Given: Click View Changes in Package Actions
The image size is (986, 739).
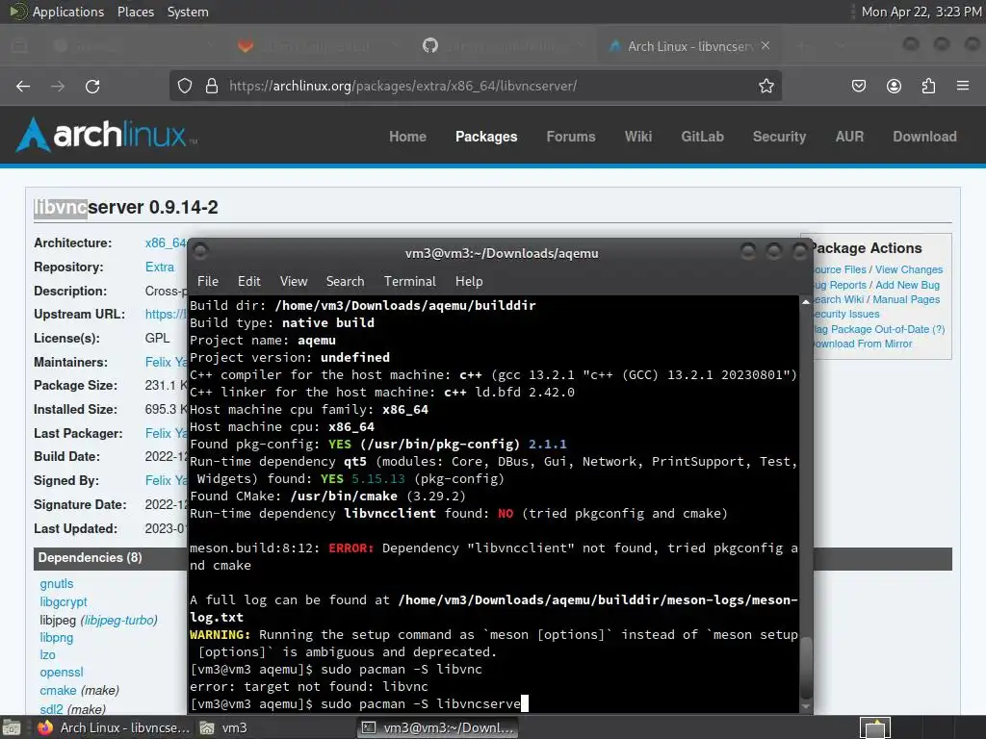Looking at the screenshot, I should point(909,269).
